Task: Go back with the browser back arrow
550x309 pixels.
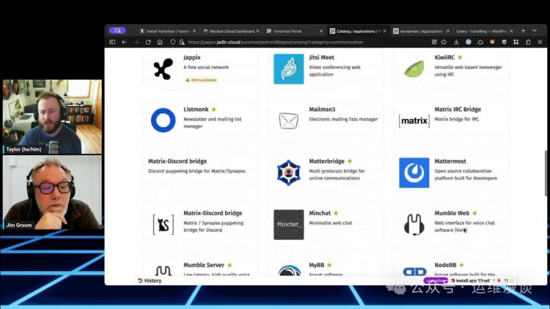Action: 124,42
